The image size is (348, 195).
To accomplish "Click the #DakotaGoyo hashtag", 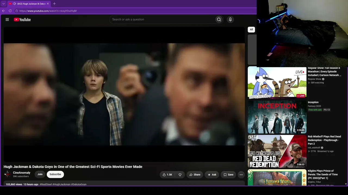I will pyautogui.click(x=79, y=184).
